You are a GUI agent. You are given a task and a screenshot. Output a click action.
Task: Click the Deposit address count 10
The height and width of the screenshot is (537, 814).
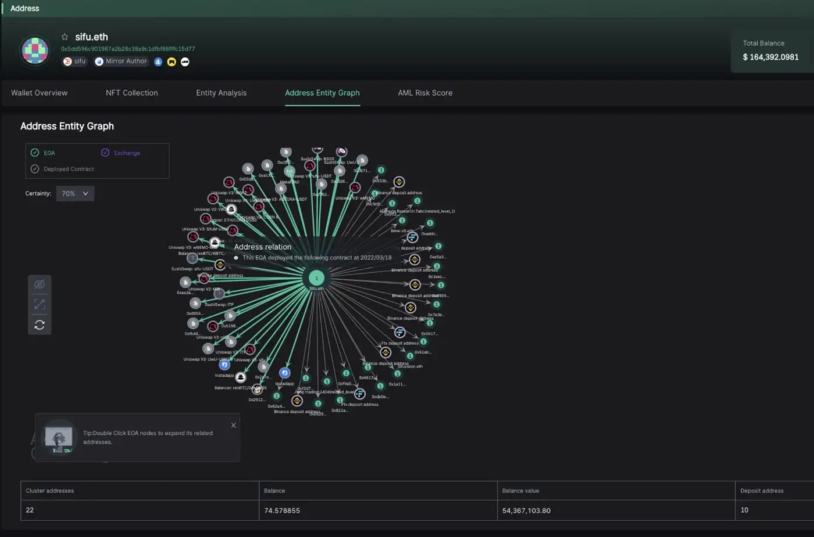(744, 510)
